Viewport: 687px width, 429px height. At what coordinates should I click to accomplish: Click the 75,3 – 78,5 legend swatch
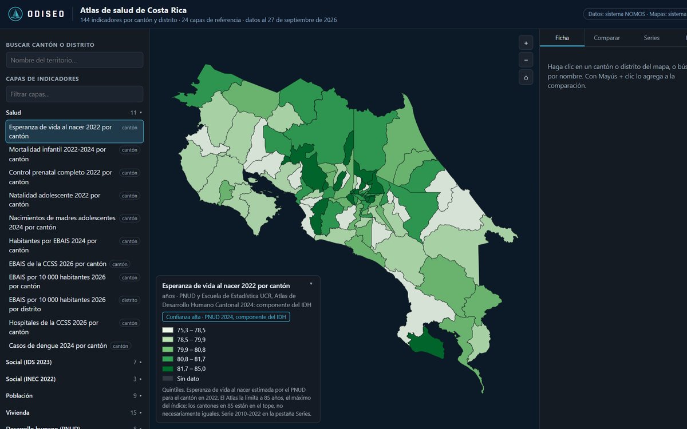(x=168, y=330)
